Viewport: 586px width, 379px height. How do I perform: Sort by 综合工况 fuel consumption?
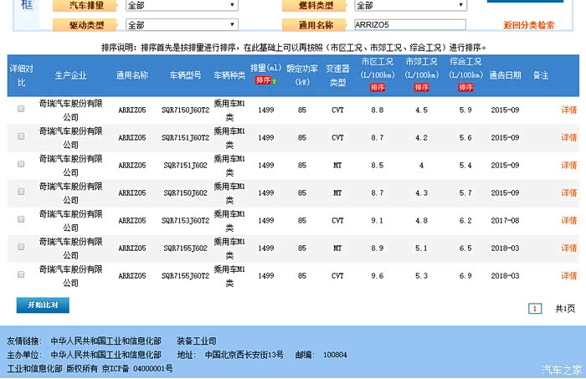[465, 87]
